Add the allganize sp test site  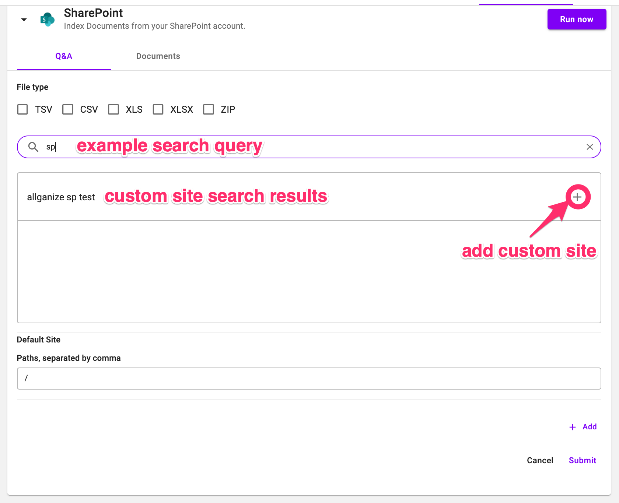coord(577,197)
